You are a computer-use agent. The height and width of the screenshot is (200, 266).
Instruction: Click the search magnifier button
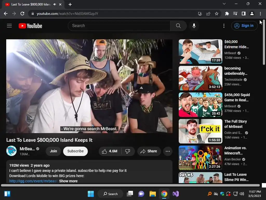tap(178, 26)
